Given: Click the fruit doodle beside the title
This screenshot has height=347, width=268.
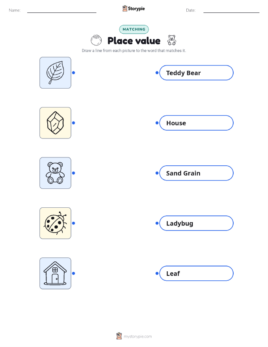Looking at the screenshot, I should (96, 40).
